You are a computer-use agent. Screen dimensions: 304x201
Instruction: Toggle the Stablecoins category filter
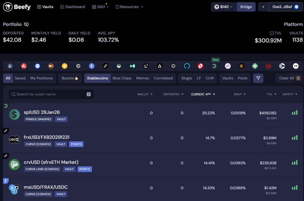(x=97, y=78)
